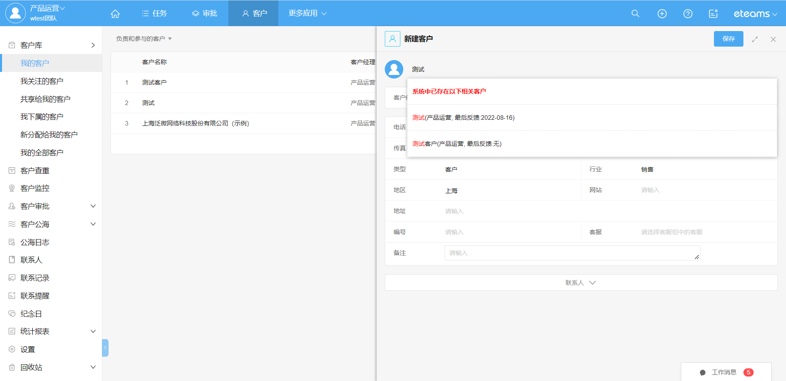Screen dimensions: 786x381
Task: Open the help question mark icon
Action: (x=688, y=13)
